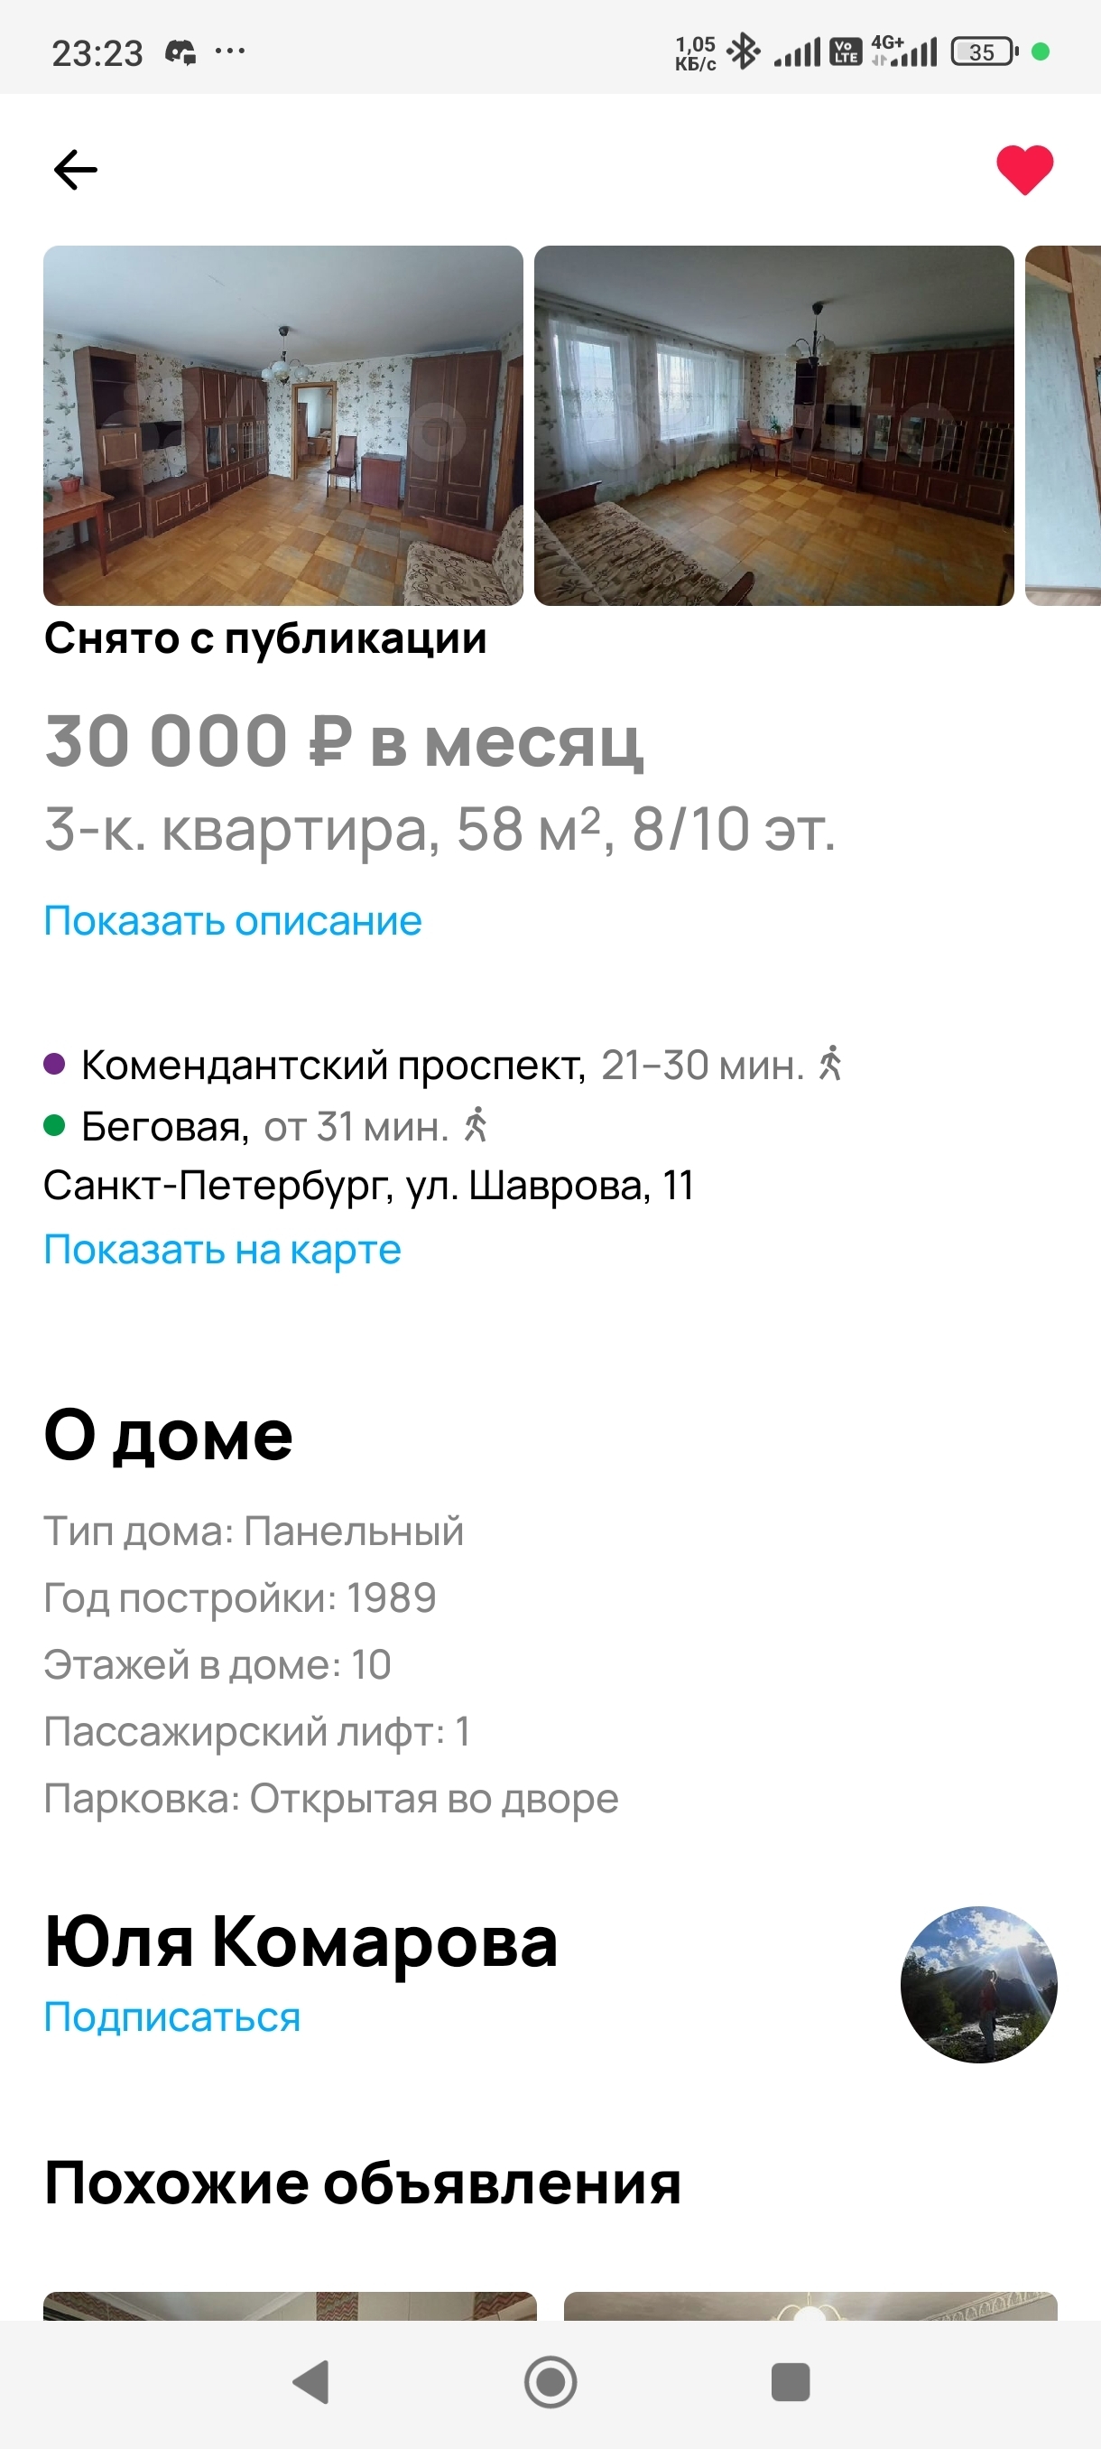This screenshot has height=2449, width=1101.
Task: Open first apartment room photo
Action: click(x=283, y=425)
